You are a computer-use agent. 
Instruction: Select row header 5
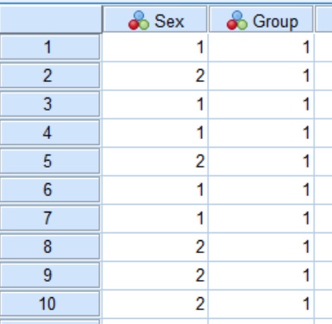pyautogui.click(x=50, y=161)
